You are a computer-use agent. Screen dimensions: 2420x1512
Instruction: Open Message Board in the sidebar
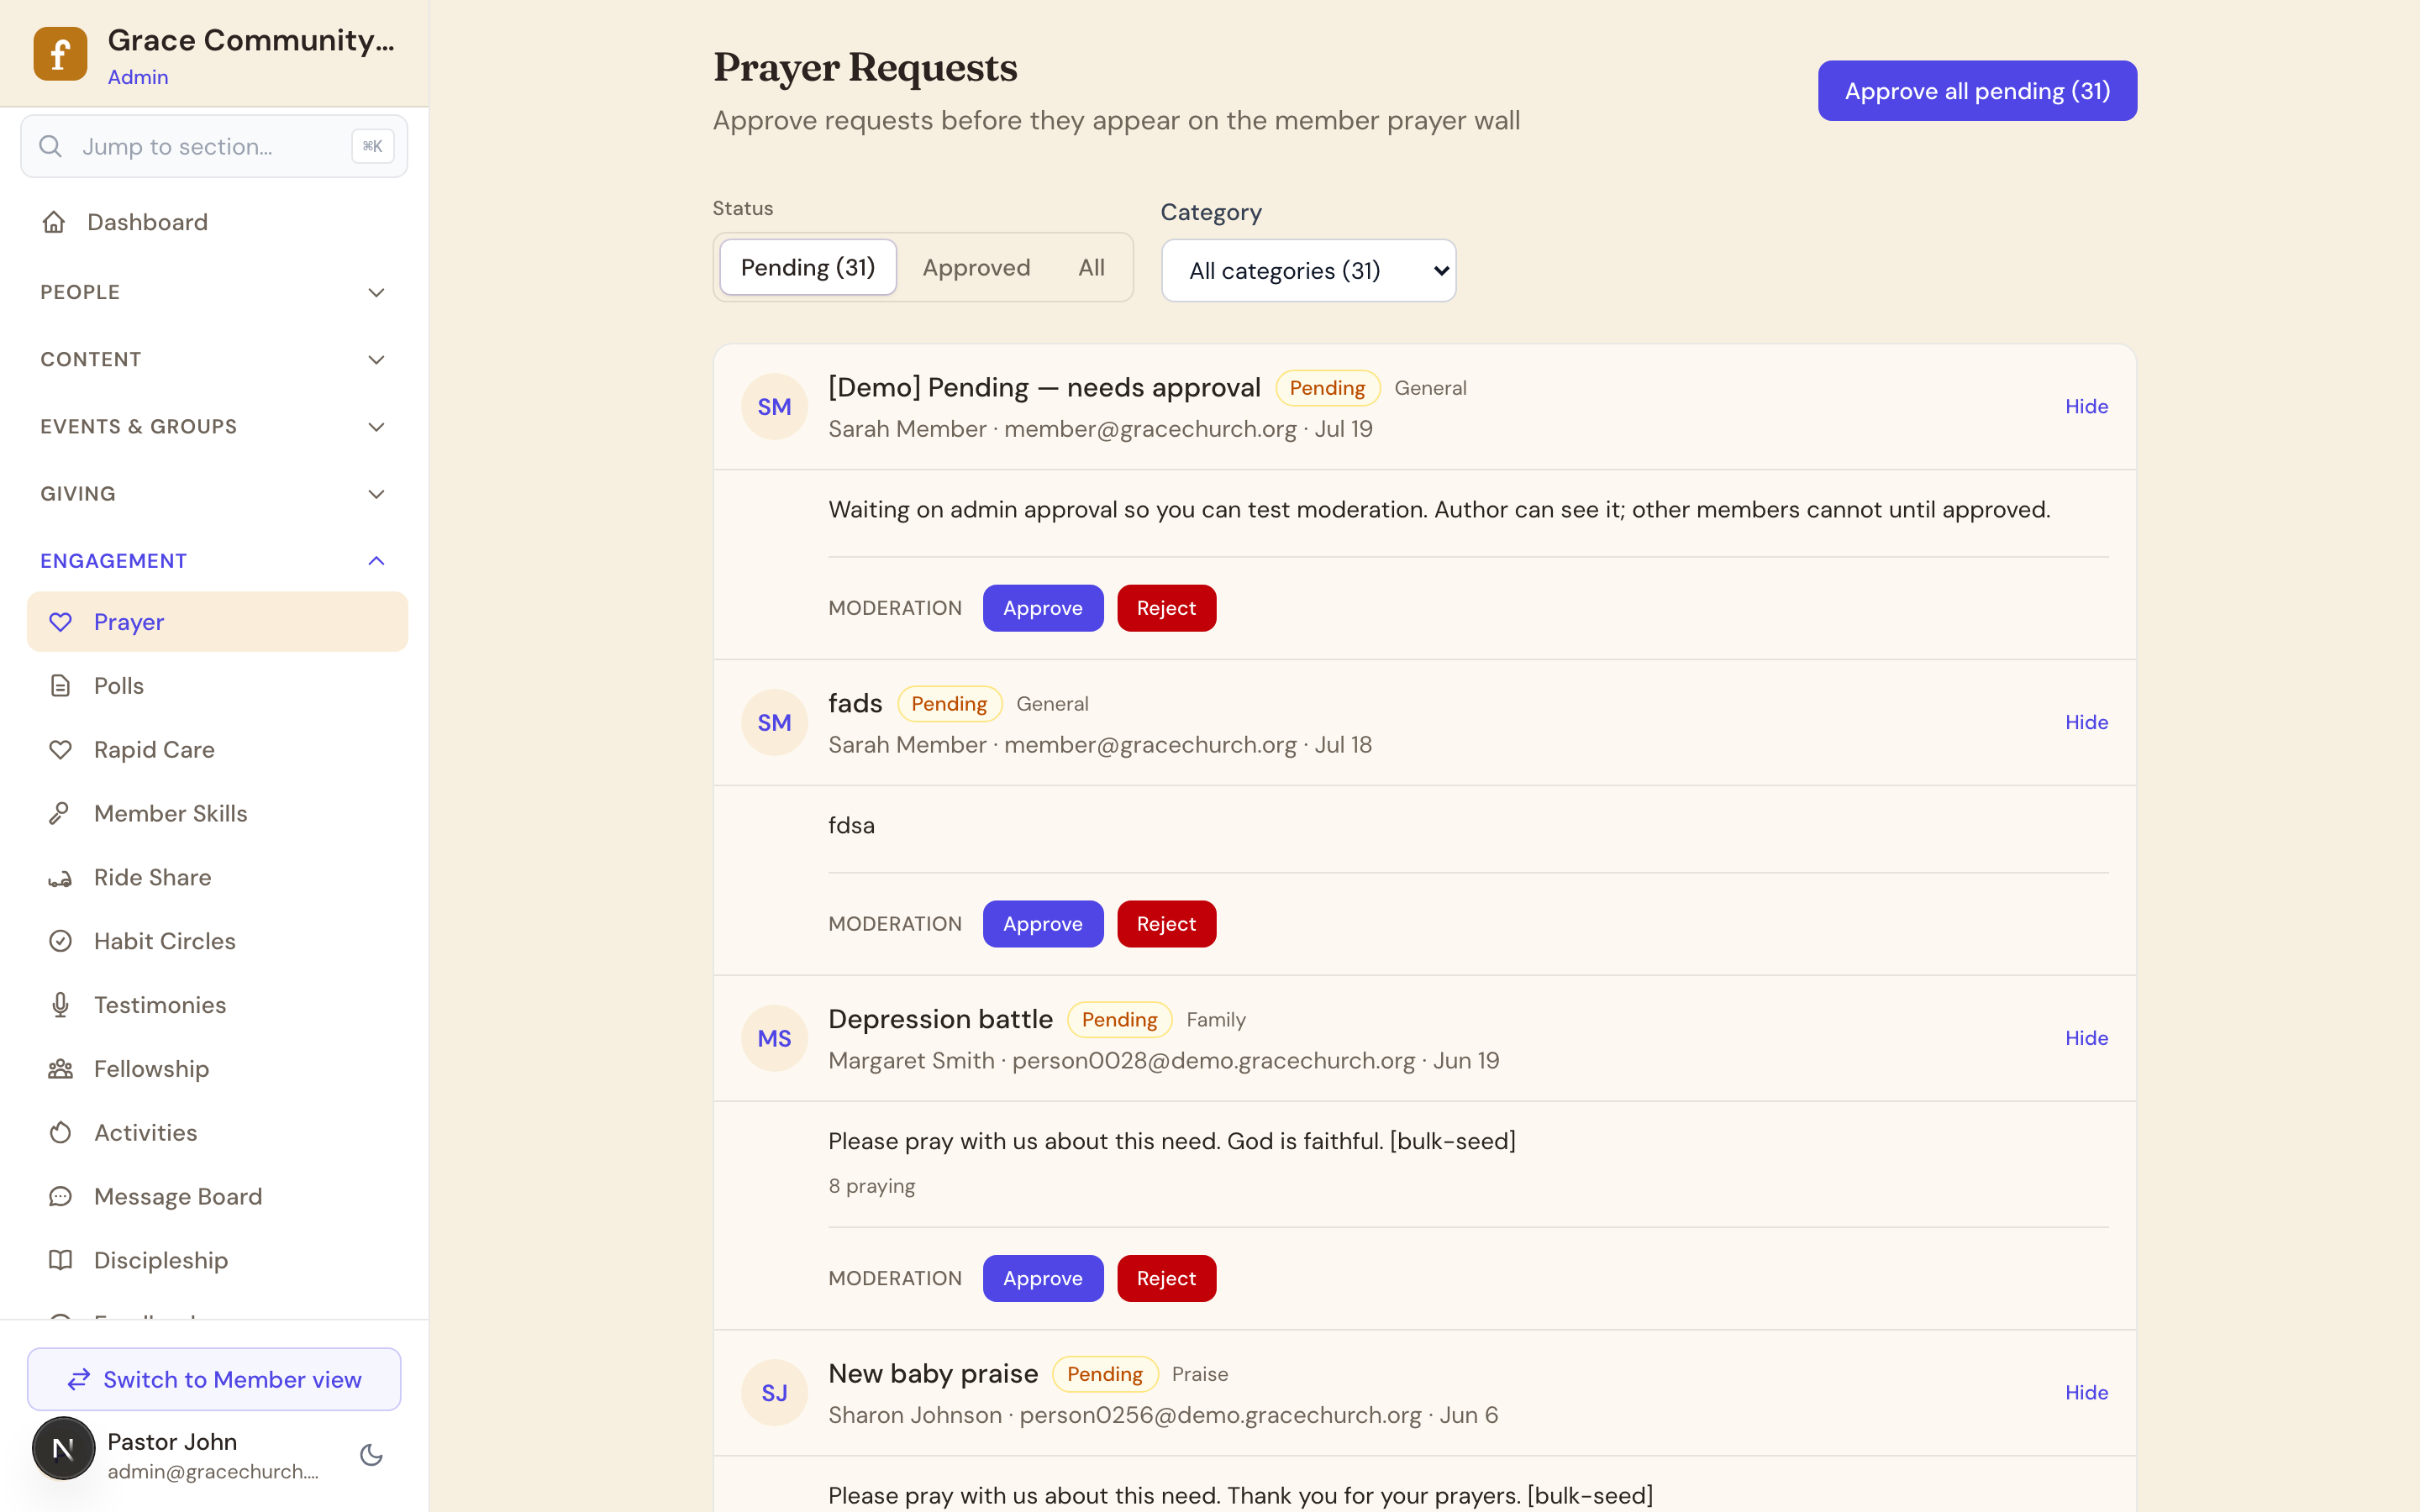pos(217,1197)
